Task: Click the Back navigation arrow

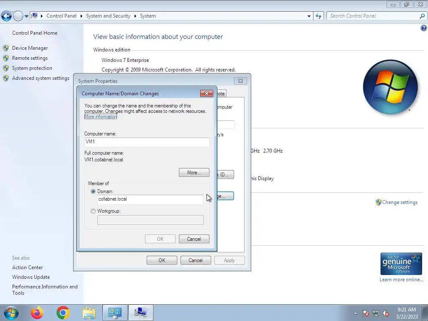Action: [x=7, y=16]
